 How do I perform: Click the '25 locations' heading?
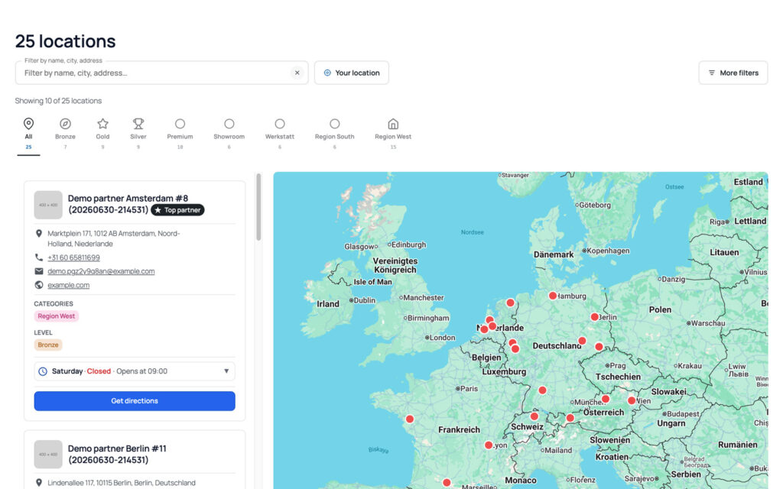66,41
